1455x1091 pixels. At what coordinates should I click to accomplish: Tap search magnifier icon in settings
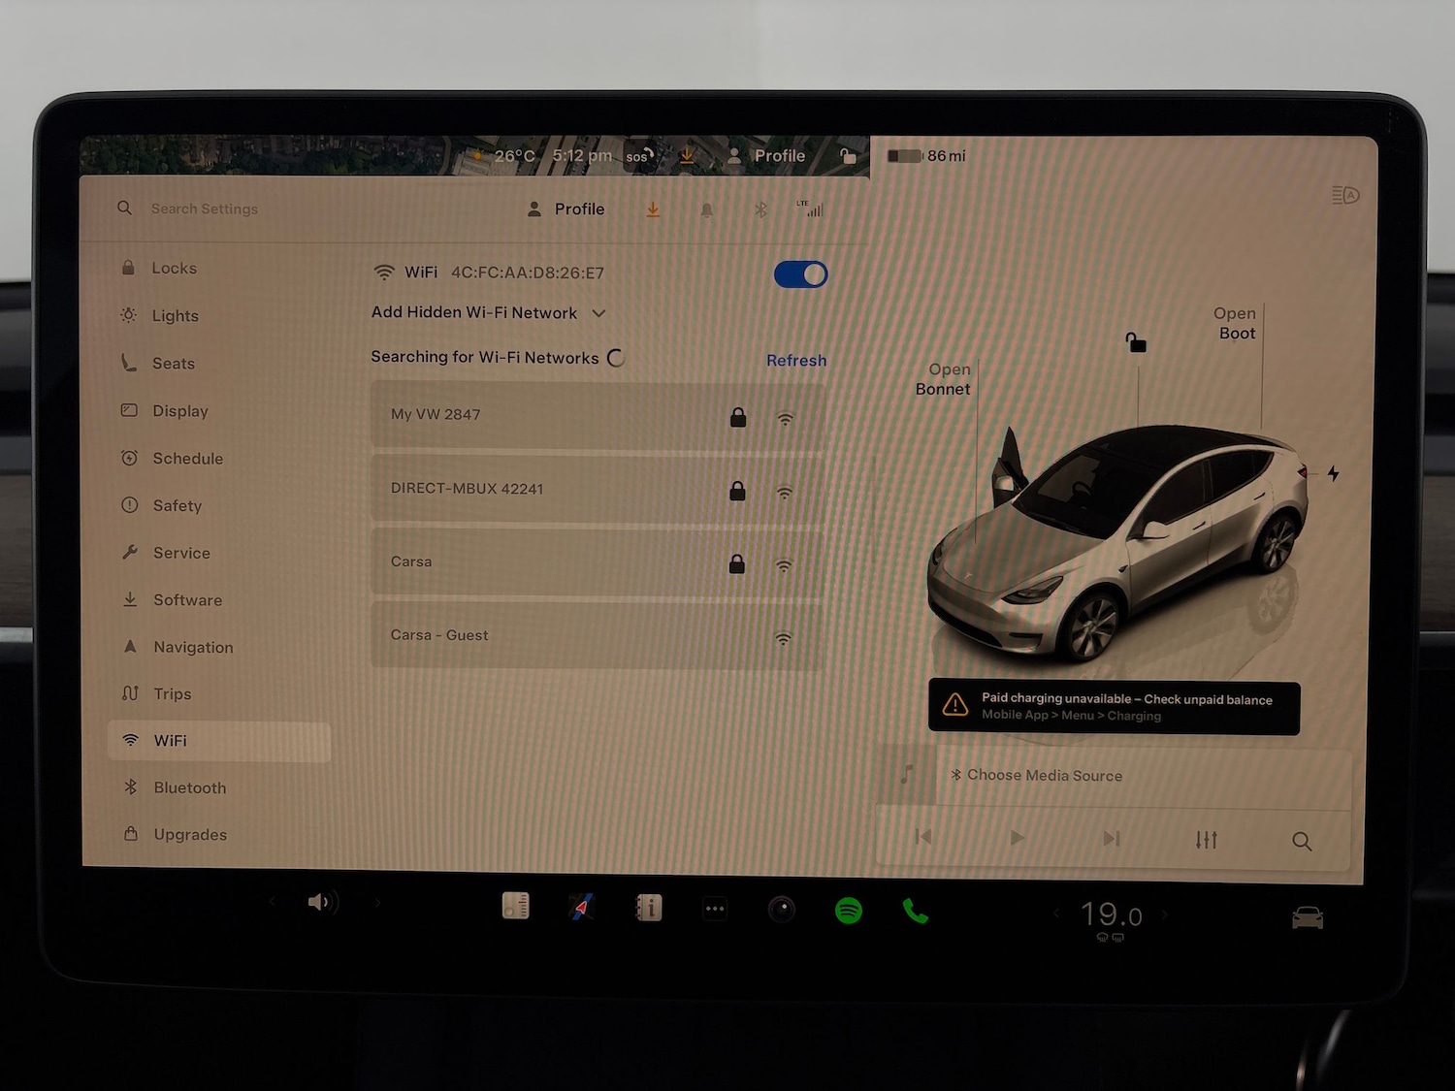pyautogui.click(x=124, y=208)
